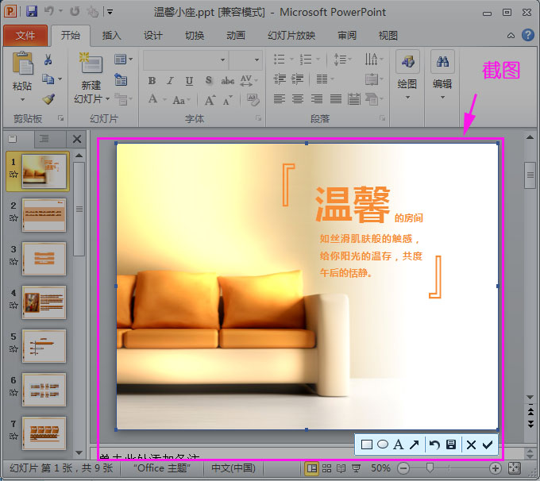This screenshot has width=540, height=481.
Task: Toggle Strikethrough formatting
Action: (228, 81)
